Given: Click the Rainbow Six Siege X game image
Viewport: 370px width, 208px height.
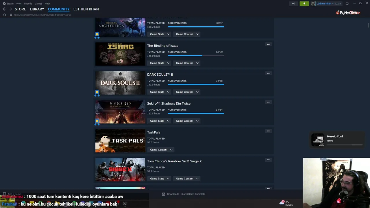Looking at the screenshot, I should (120, 170).
